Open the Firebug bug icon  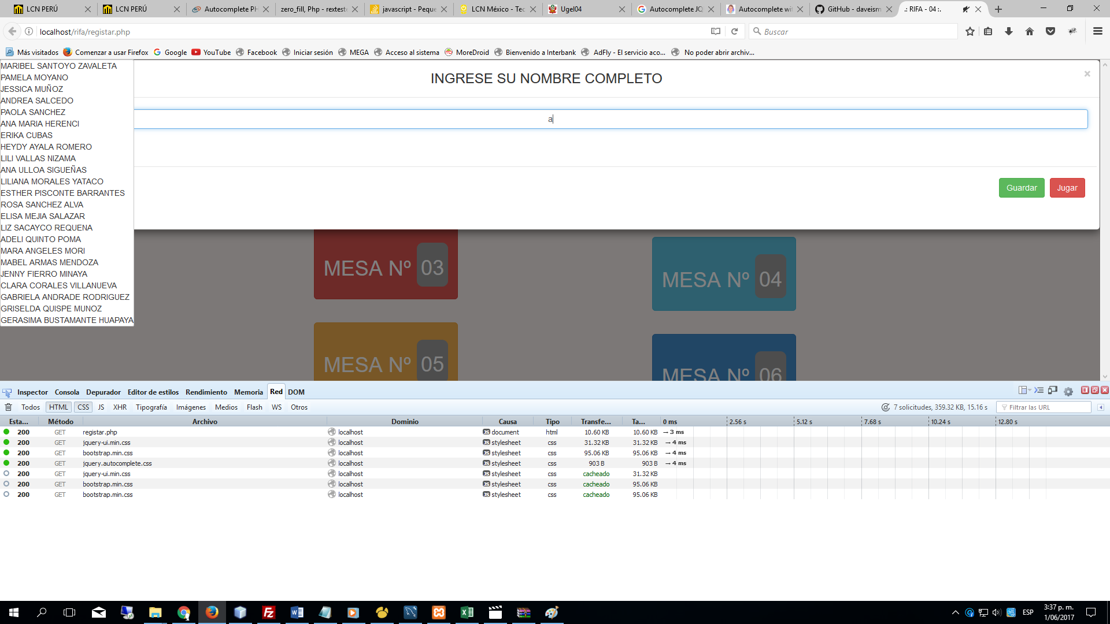coord(1072,32)
